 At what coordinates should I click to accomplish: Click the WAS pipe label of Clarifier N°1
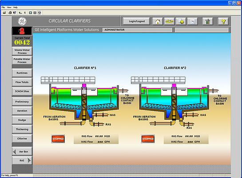pyautogui.click(x=112, y=115)
